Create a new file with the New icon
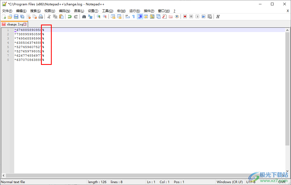291x185 pixels. pyautogui.click(x=4, y=17)
